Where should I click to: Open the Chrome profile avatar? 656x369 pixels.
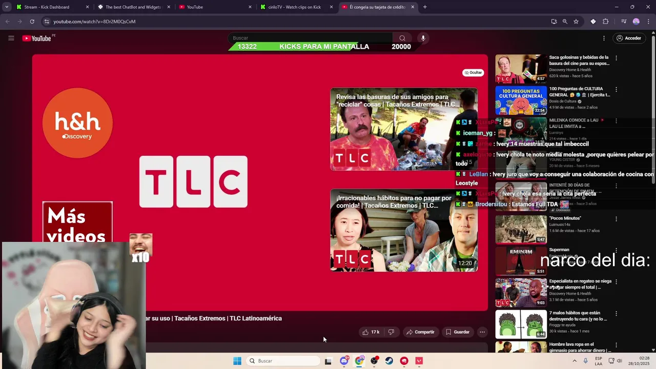tap(636, 22)
